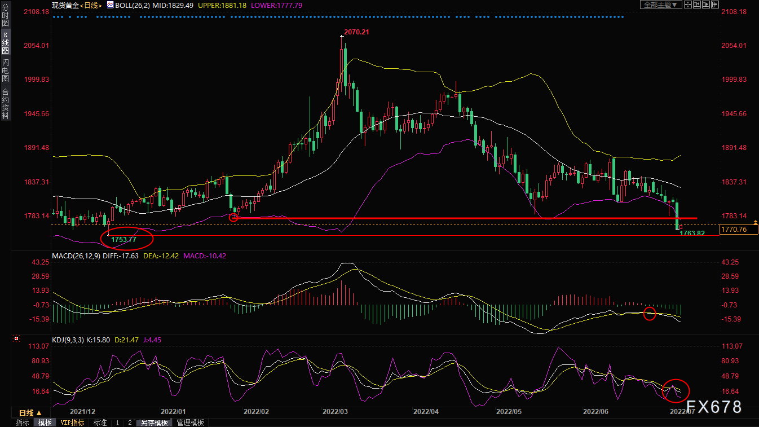Open the 闪电图 sidebar tab

[5, 70]
